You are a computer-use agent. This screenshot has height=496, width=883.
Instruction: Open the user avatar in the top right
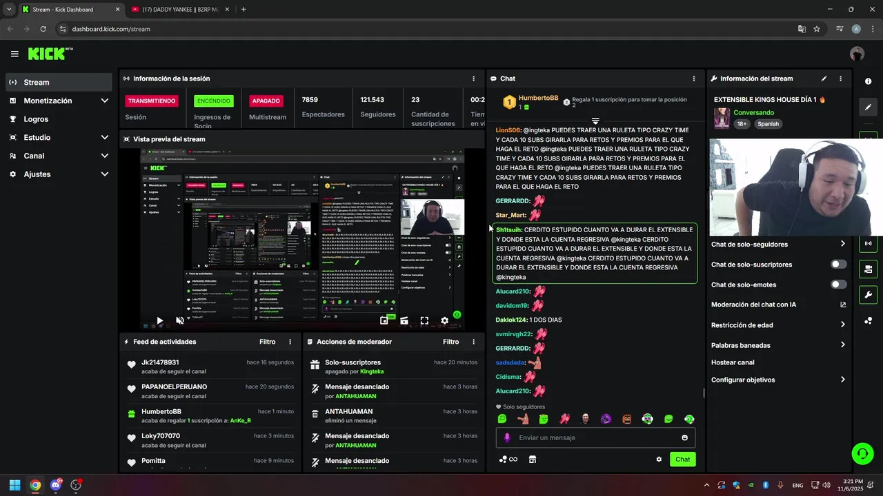tap(857, 54)
